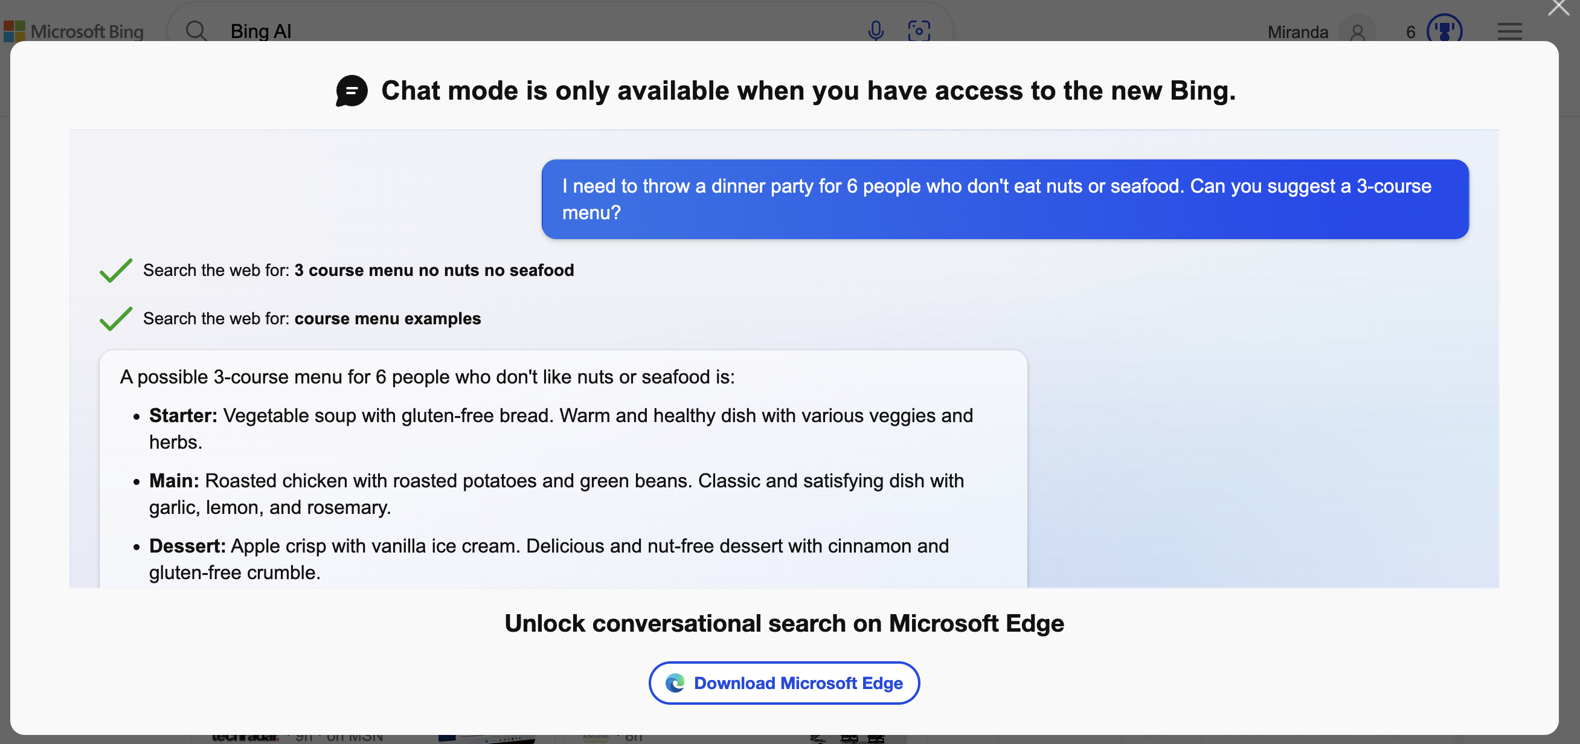
Task: Click the rewards points count 6
Action: (x=1411, y=32)
